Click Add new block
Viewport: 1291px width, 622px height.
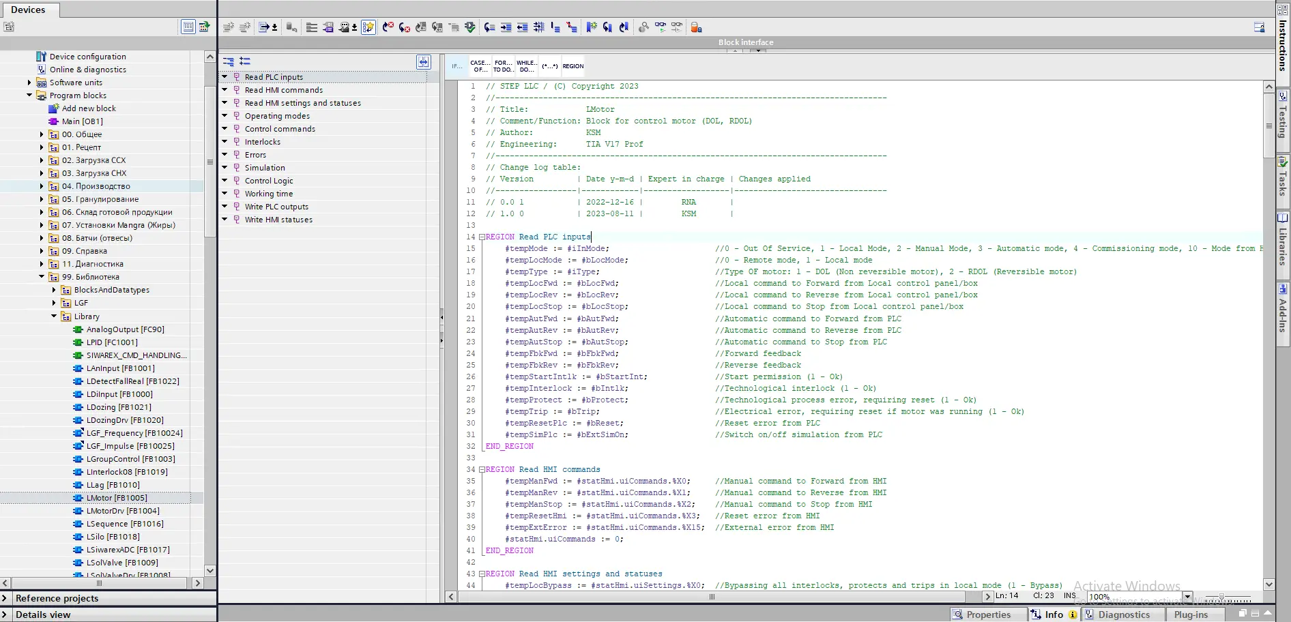[89, 108]
